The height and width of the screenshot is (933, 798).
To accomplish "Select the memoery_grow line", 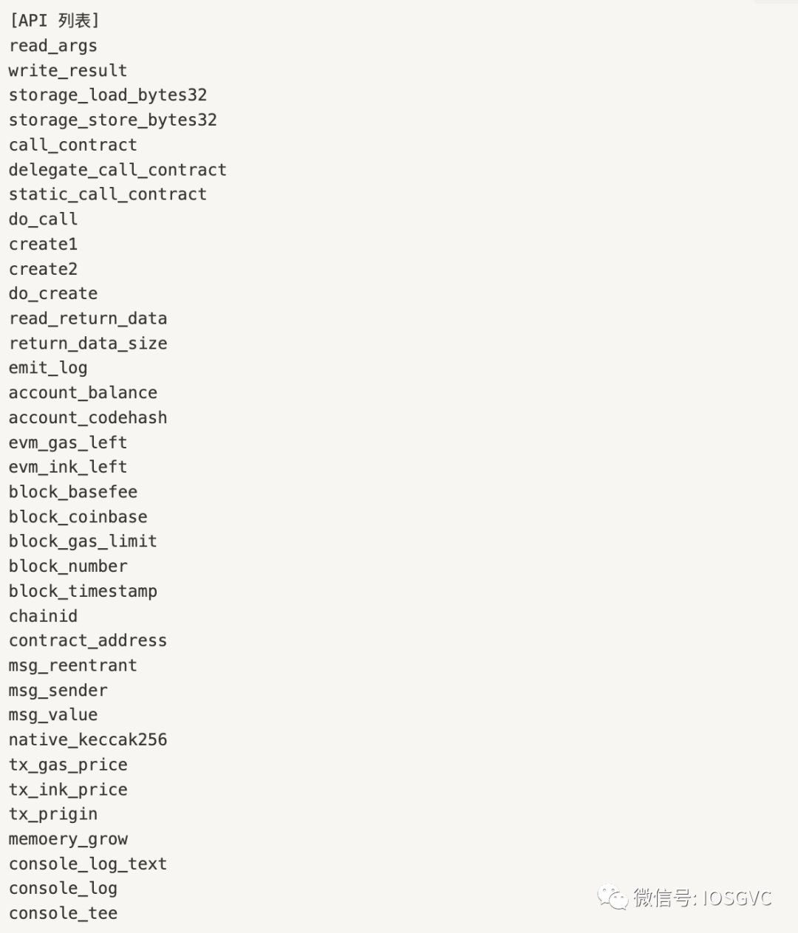I will (x=68, y=839).
